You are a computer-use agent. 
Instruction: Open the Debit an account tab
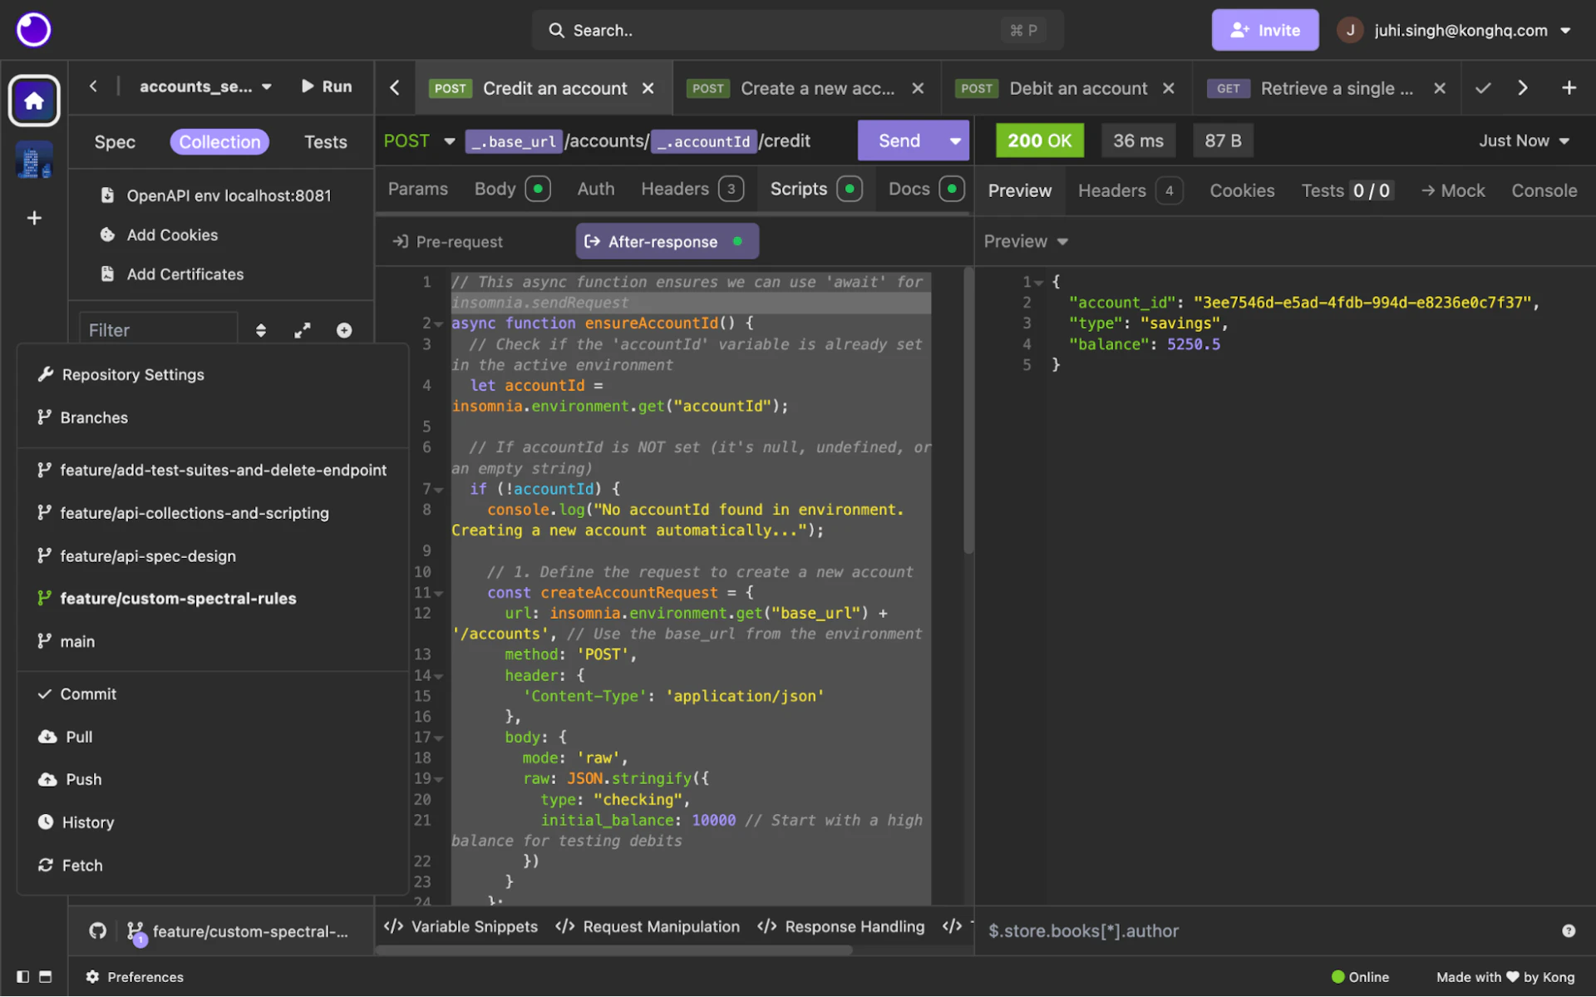(x=1077, y=88)
